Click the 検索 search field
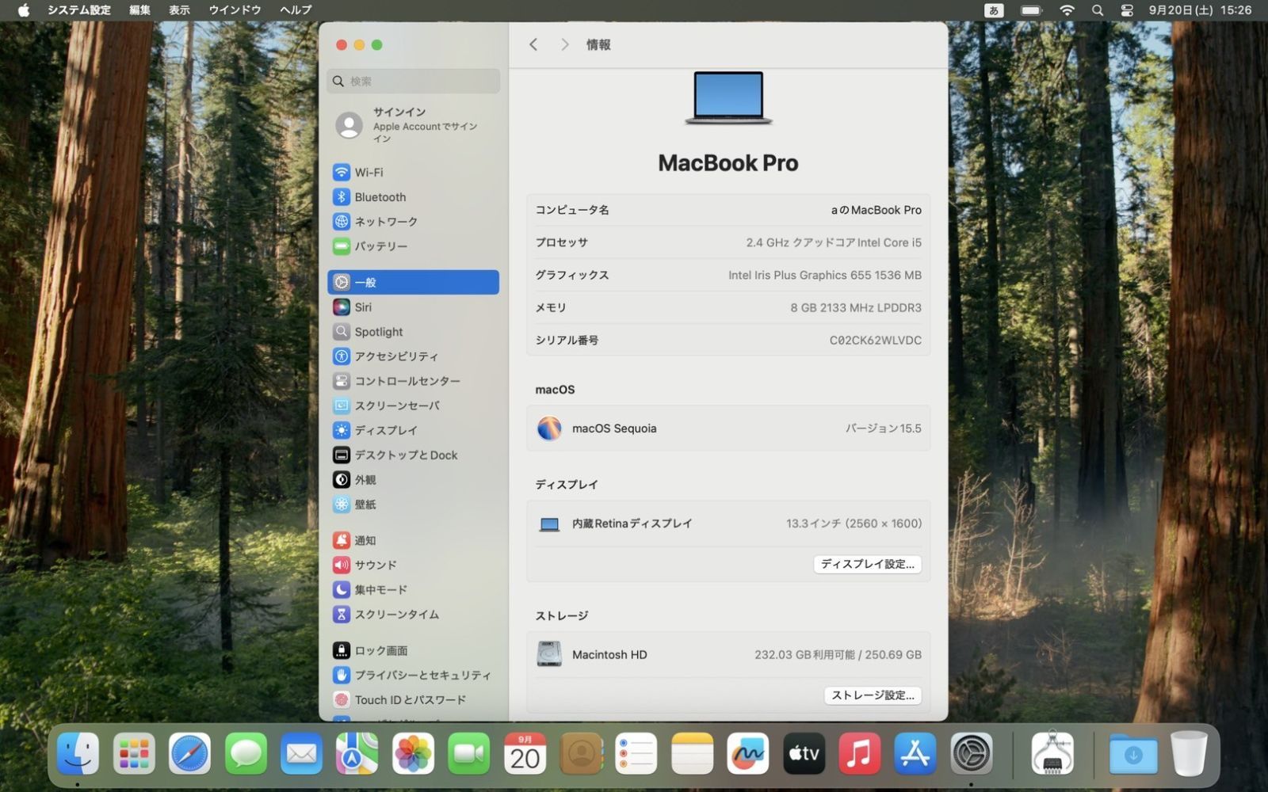1268x792 pixels. [x=413, y=81]
